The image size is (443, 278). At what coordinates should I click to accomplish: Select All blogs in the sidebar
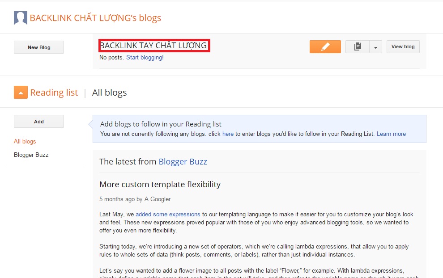[25, 141]
